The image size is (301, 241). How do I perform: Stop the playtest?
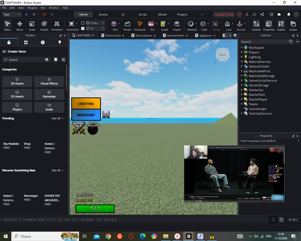(x=45, y=14)
